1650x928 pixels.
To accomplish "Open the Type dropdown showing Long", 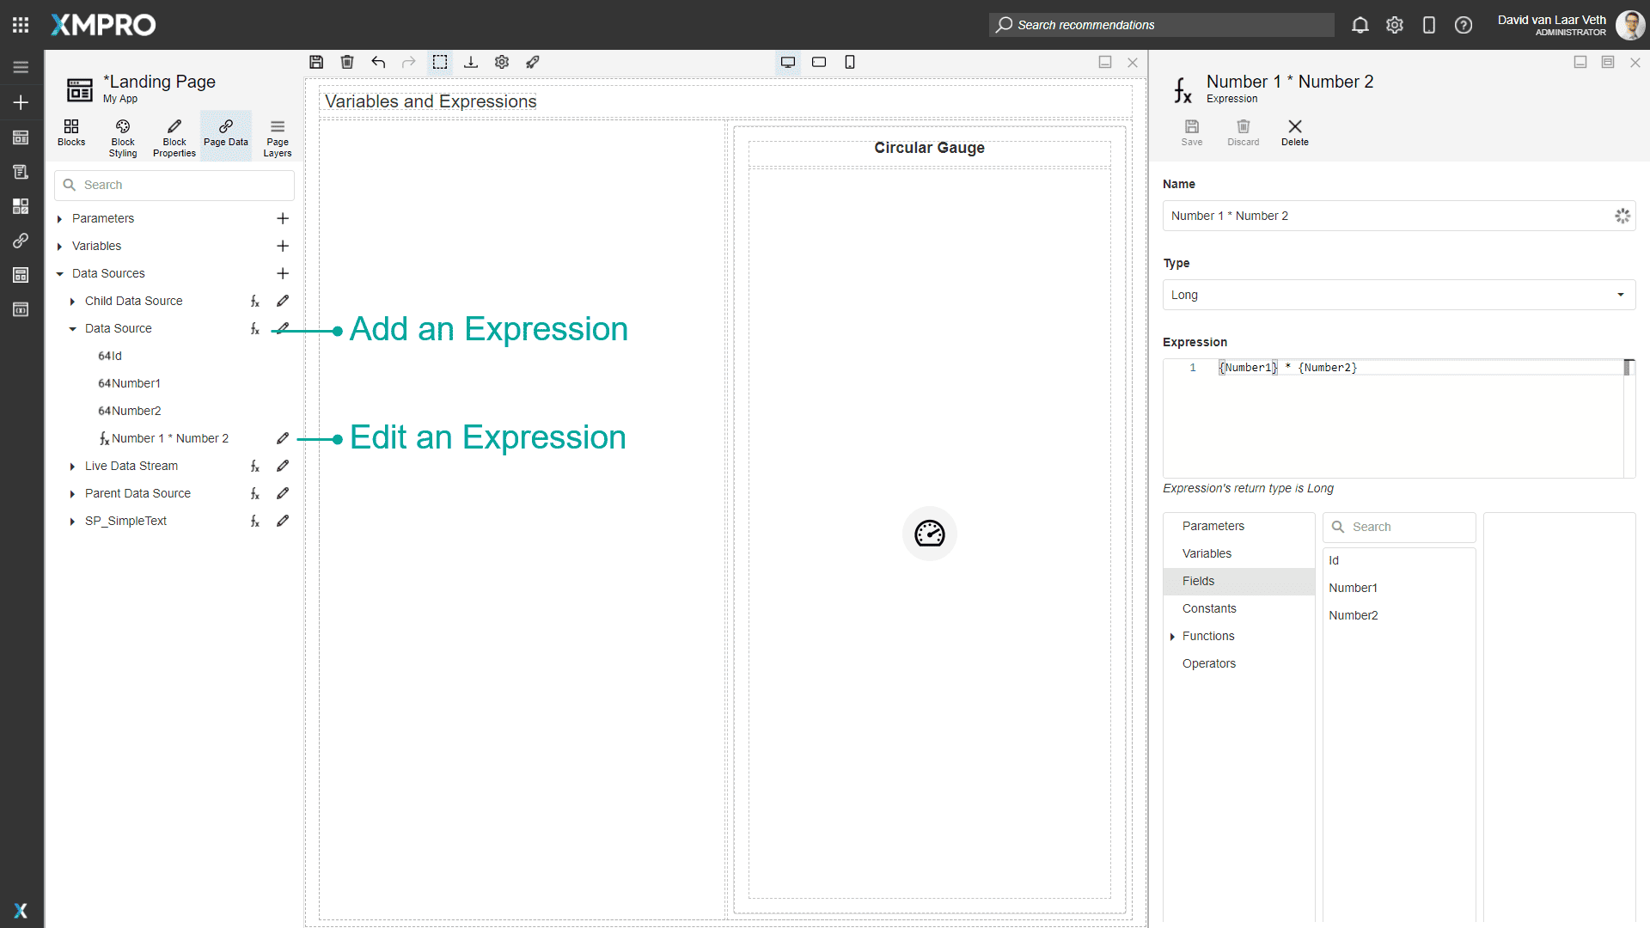I will pos(1398,295).
